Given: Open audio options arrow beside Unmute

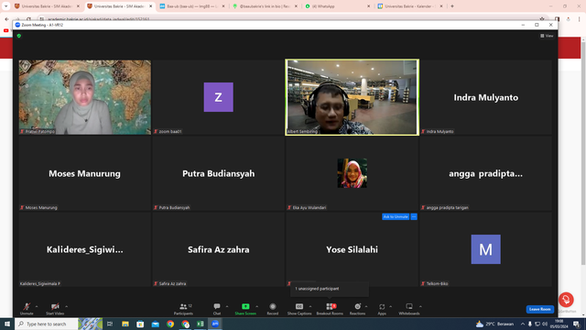Looking at the screenshot, I should [37, 306].
